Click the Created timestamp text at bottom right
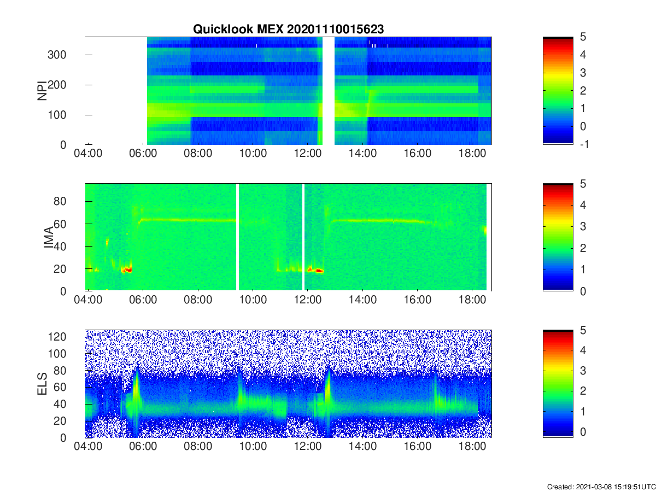This screenshot has height=492, width=656. (x=601, y=487)
